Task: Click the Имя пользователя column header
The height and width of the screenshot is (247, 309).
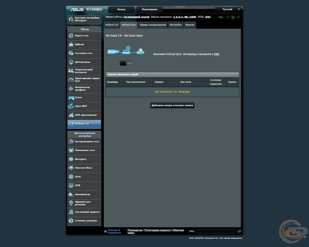Action: coord(136,82)
